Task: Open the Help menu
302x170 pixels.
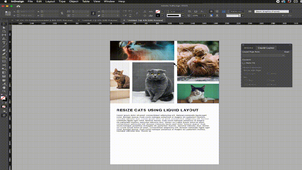Action: pos(122,2)
